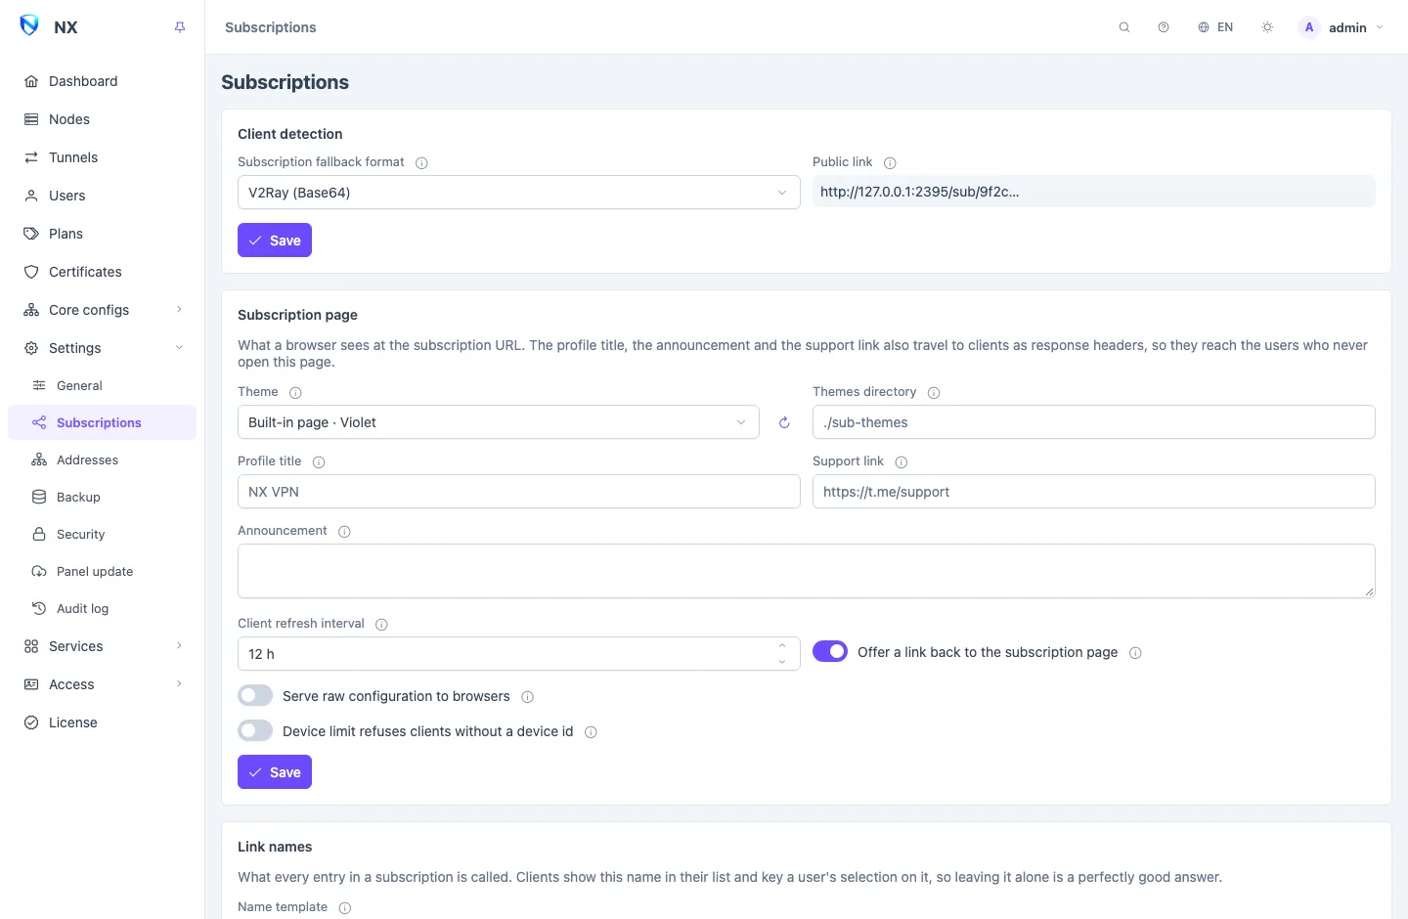Show info for Serve raw configuration
1408x919 pixels.
(x=528, y=697)
